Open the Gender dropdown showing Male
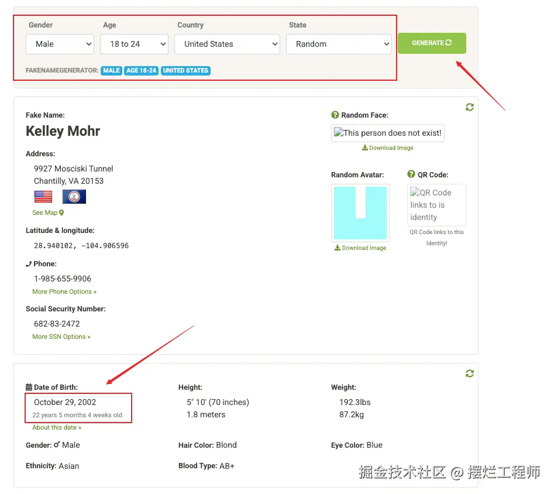The image size is (554, 494). (x=60, y=44)
